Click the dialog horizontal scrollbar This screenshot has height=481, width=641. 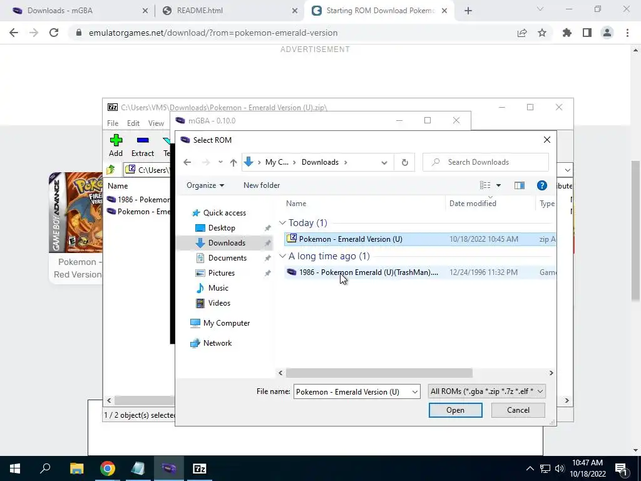[379, 373]
